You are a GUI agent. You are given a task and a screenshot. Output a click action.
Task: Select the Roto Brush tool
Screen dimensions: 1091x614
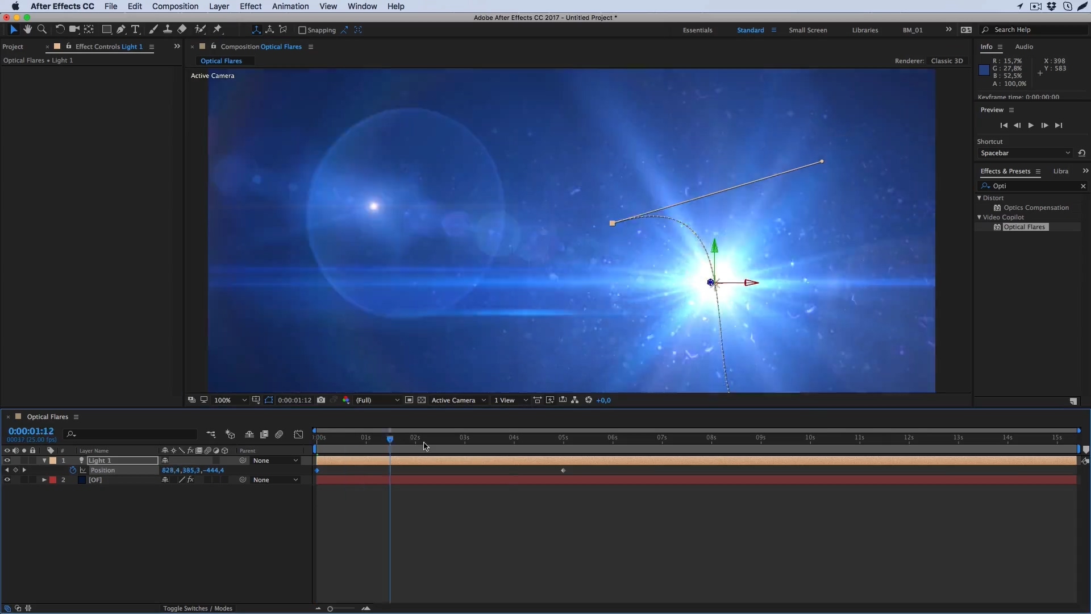click(200, 30)
